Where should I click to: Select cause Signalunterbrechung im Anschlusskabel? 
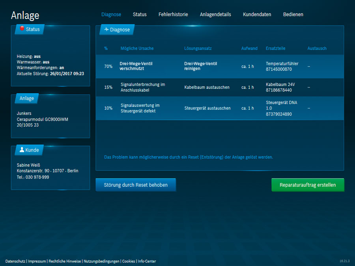pyautogui.click(x=143, y=87)
